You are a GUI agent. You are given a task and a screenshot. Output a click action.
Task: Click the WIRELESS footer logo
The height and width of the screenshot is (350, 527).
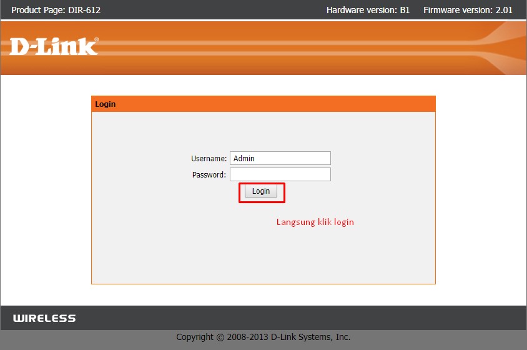(44, 318)
